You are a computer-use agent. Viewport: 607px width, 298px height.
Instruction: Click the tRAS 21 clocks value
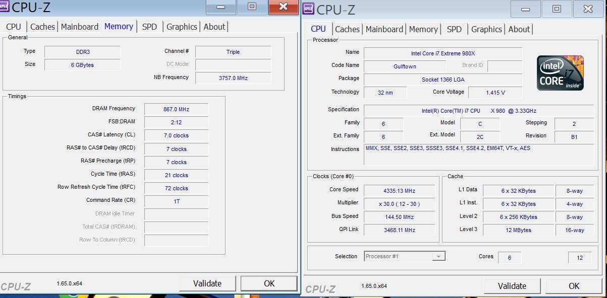(176, 175)
